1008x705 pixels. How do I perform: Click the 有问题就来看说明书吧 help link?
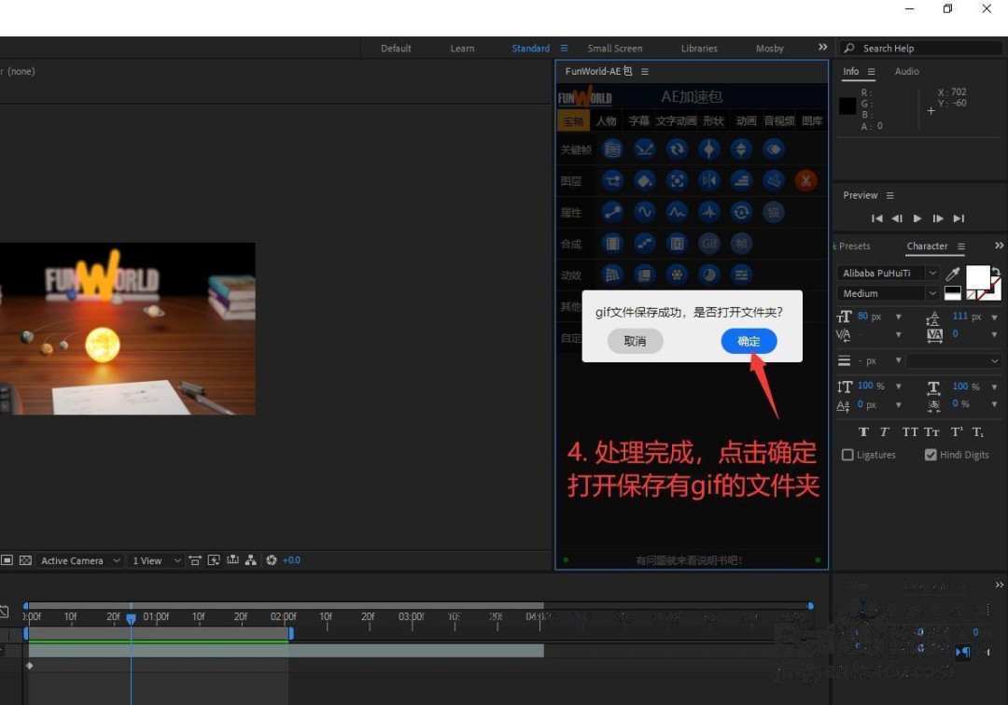689,560
